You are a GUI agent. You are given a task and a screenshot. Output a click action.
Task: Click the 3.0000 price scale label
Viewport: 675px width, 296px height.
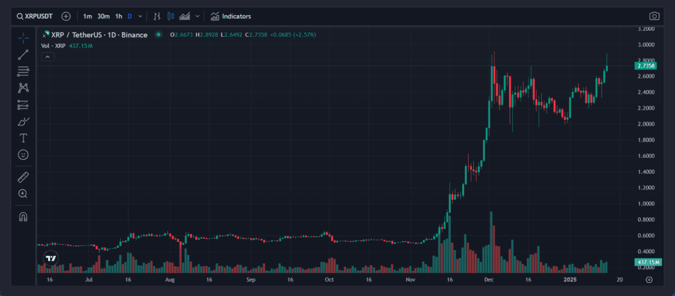[x=645, y=45]
